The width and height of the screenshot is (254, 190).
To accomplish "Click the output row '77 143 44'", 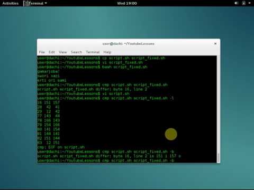I will [x=49, y=116].
